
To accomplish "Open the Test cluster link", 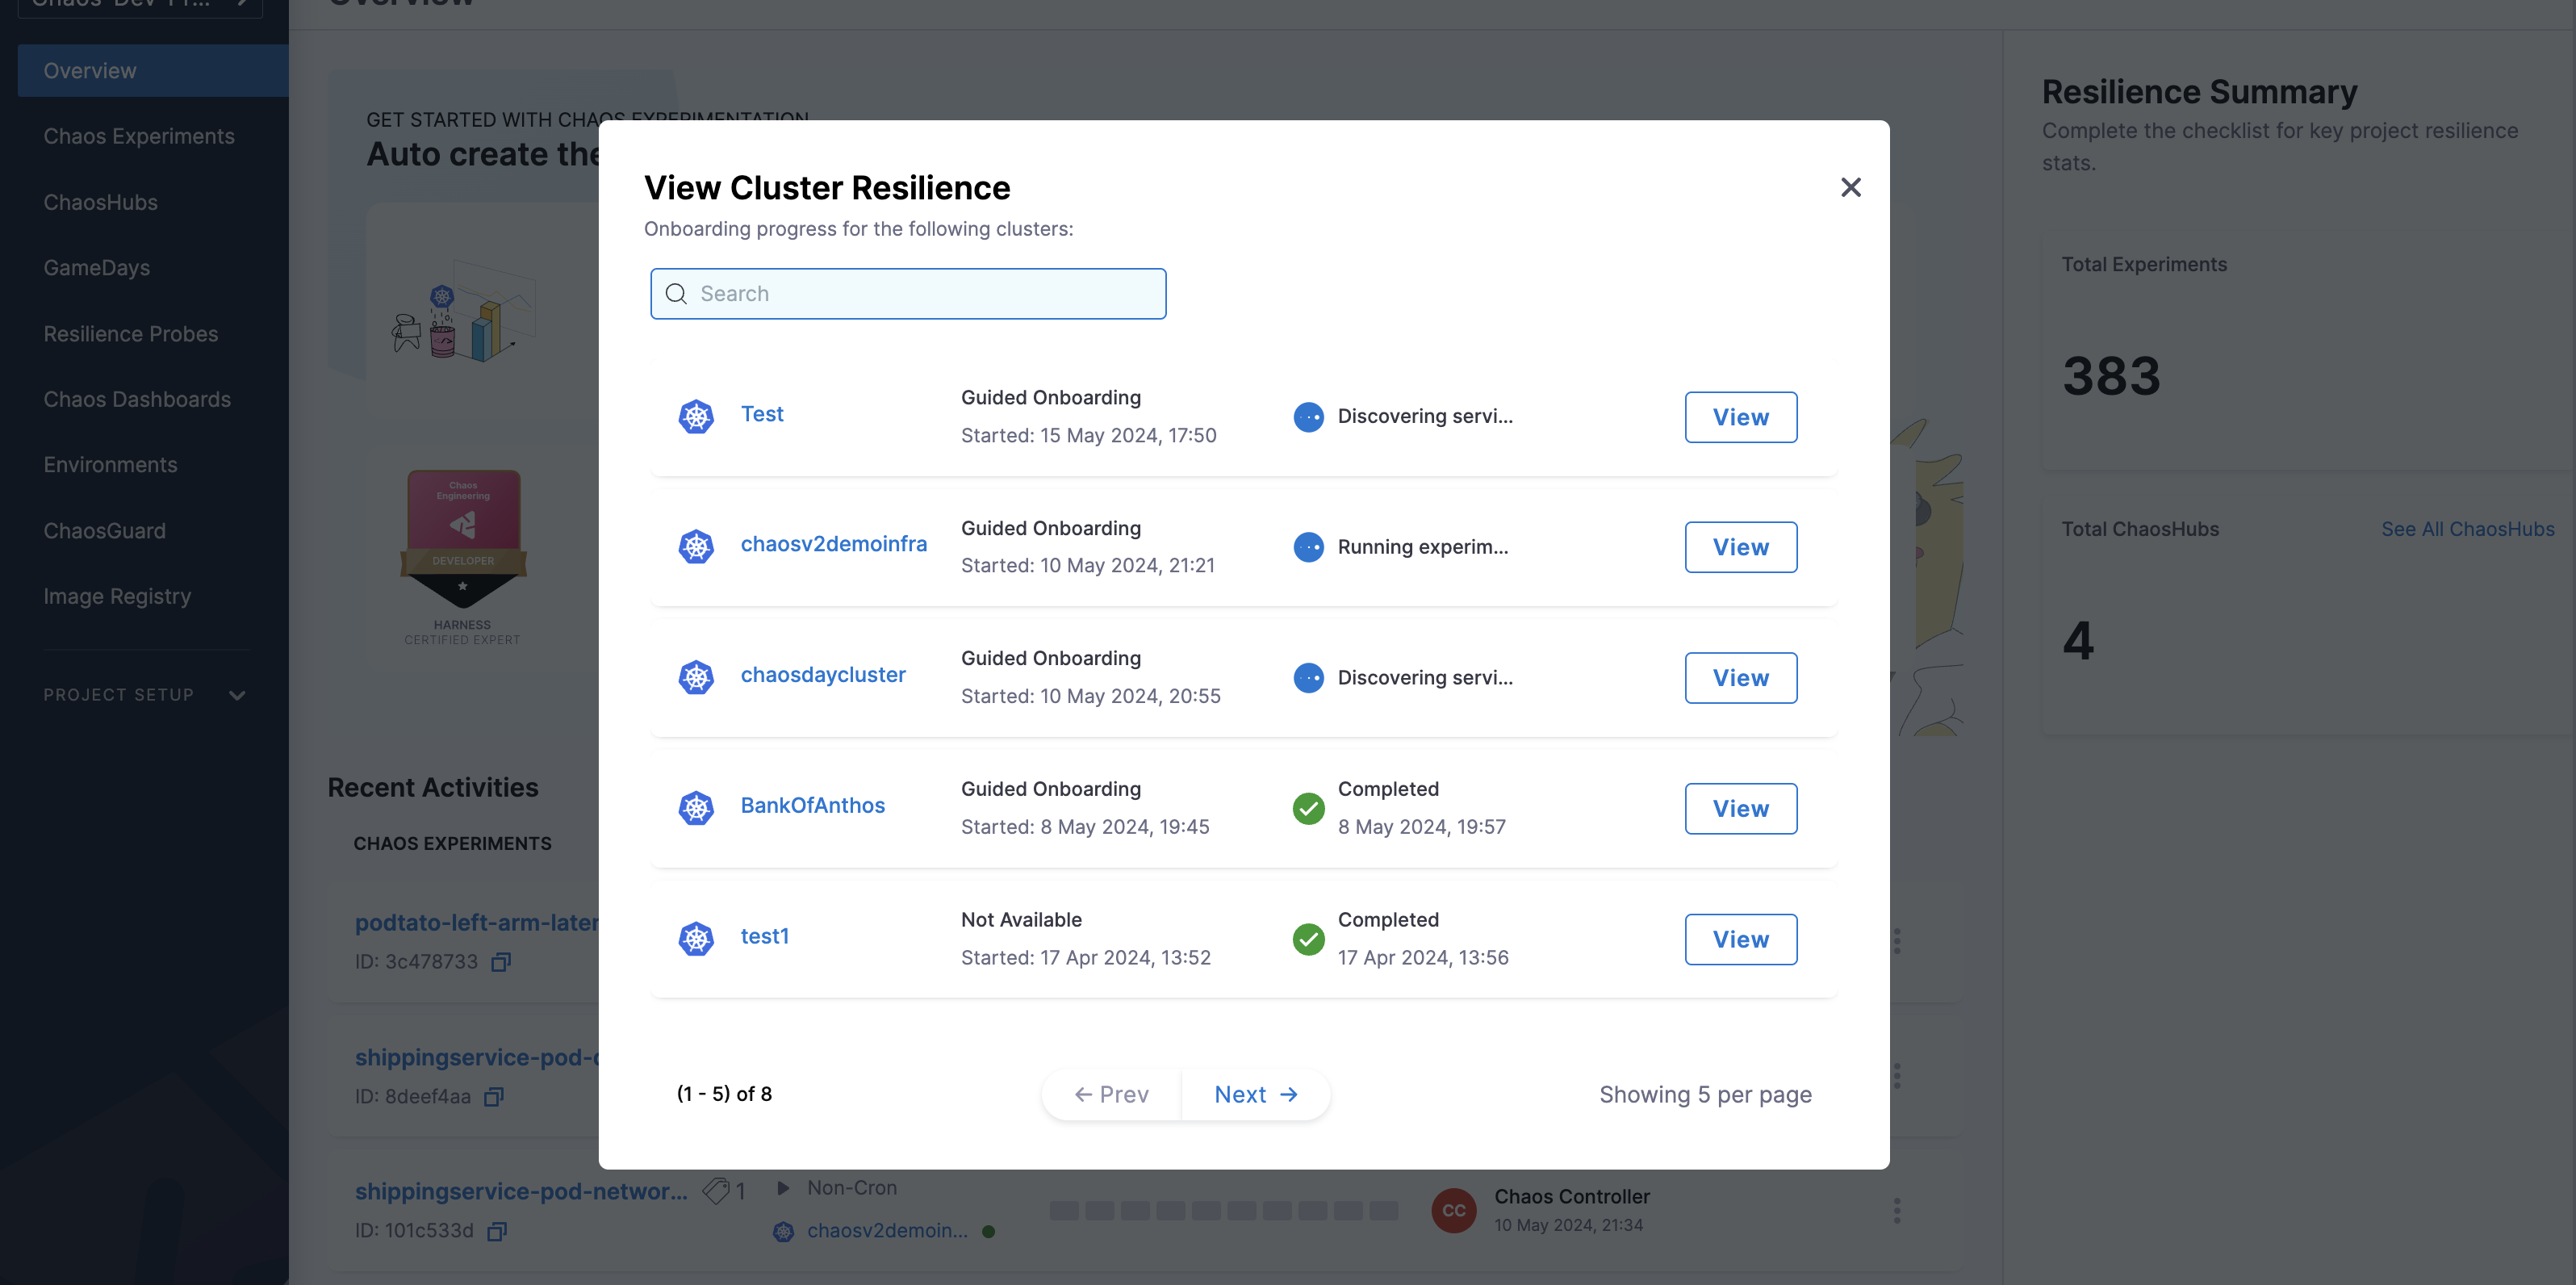I will tap(762, 413).
